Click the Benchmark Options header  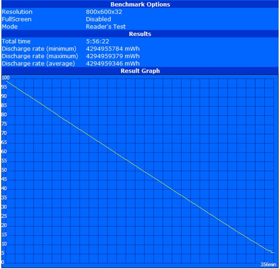(140, 4)
